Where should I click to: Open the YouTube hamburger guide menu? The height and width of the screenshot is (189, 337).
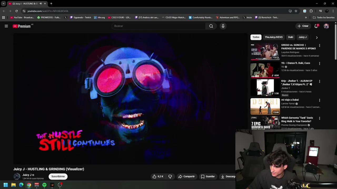6,26
